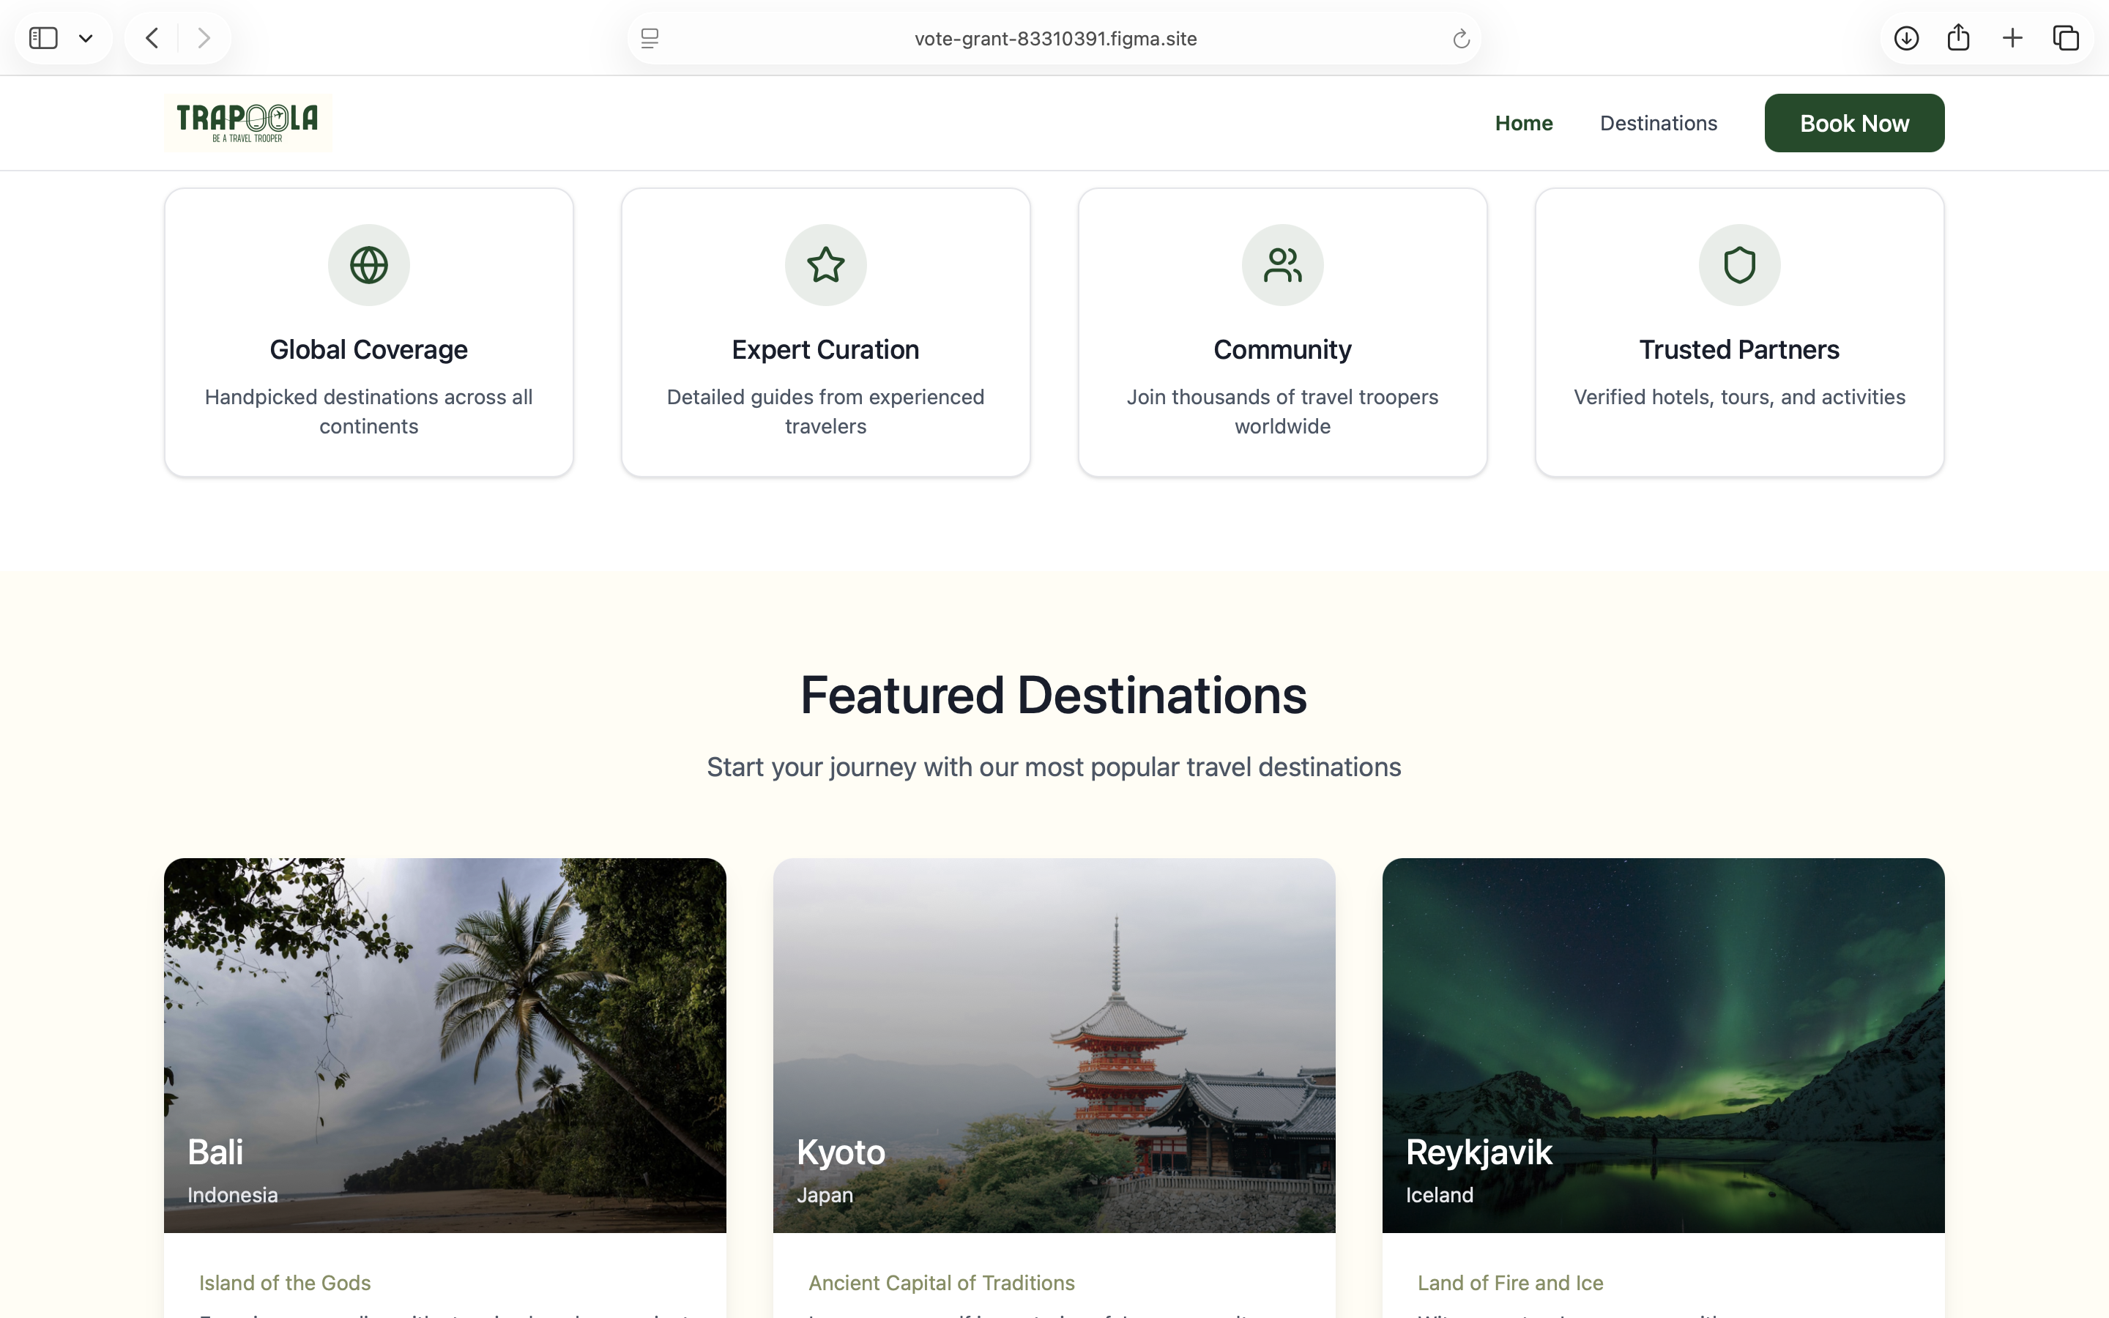Click 'Ancient Capital of Traditions' tagline
2109x1318 pixels.
[941, 1283]
